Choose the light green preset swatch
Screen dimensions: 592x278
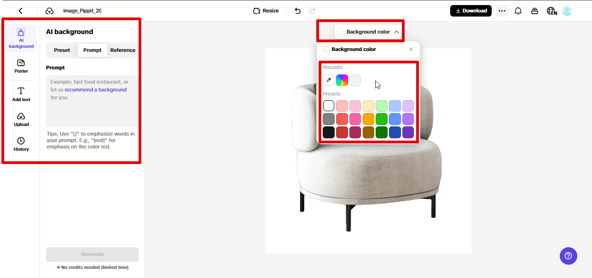click(382, 106)
